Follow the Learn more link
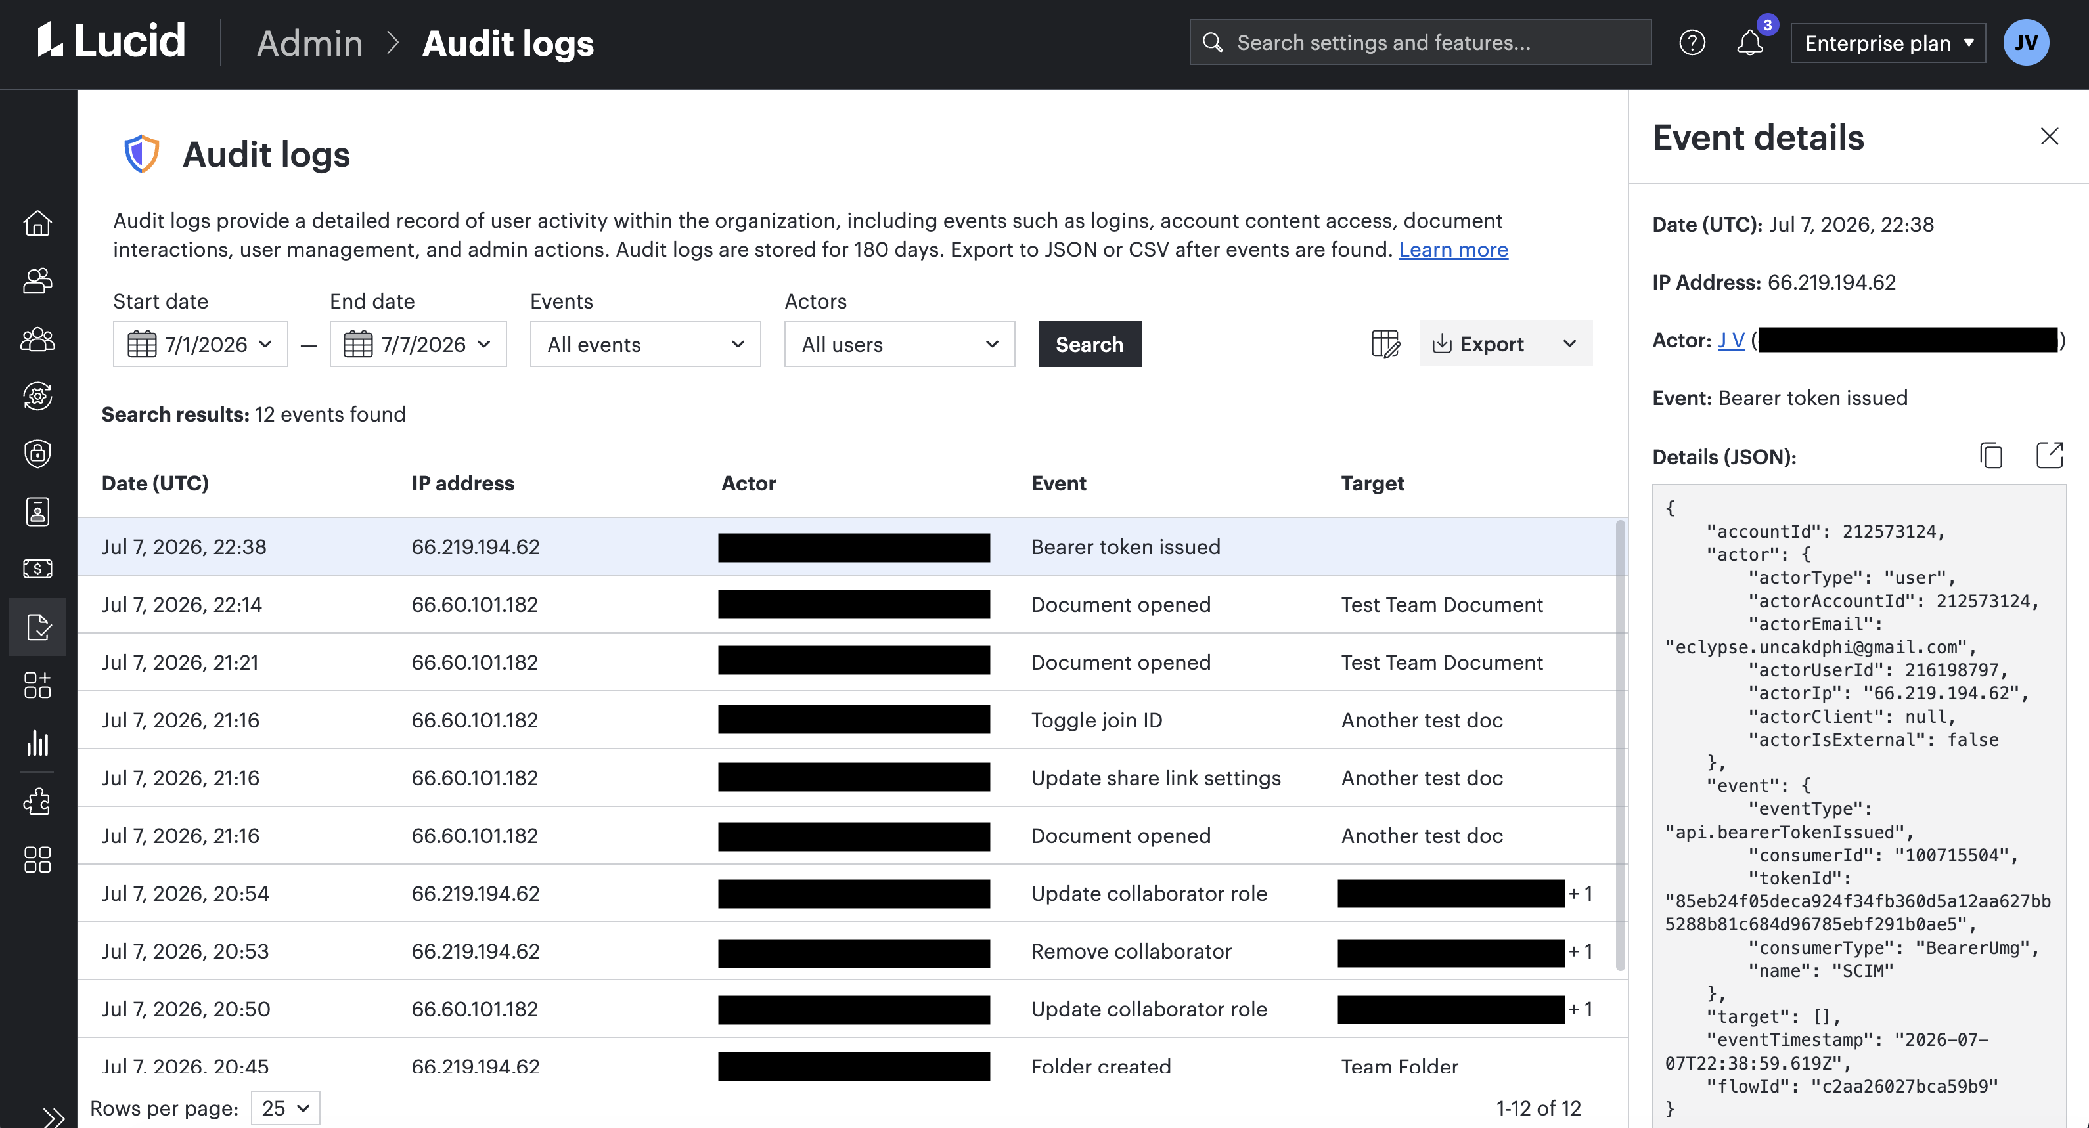 1453,249
